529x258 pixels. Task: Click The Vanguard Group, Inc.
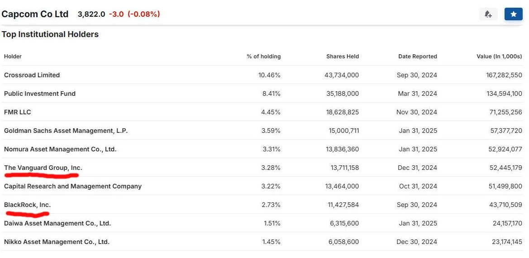coord(43,168)
